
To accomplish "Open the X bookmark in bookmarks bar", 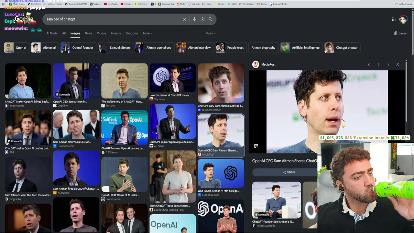I will click(x=153, y=4).
